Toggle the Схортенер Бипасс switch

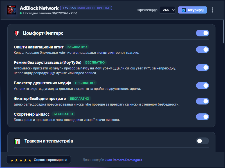(x=202, y=117)
